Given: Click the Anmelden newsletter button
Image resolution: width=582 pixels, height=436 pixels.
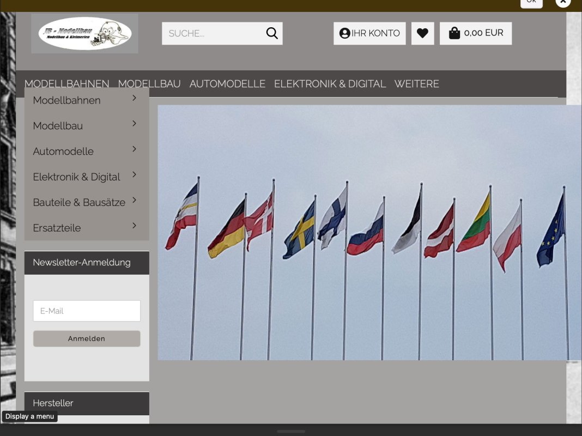Looking at the screenshot, I should tap(87, 338).
